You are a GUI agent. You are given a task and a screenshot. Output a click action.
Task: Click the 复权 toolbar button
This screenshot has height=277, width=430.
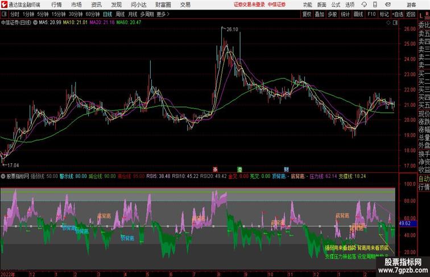[307, 14]
